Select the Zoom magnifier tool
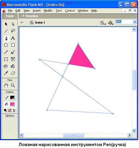 coord(13,86)
